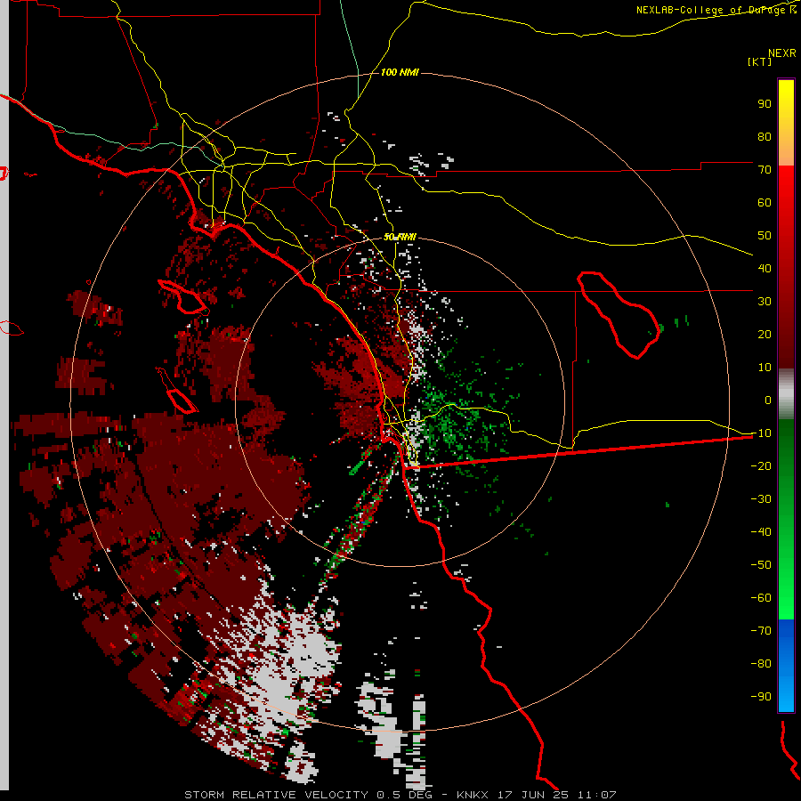
Task: Click the positive 30 knots scale label
Action: coord(765,302)
